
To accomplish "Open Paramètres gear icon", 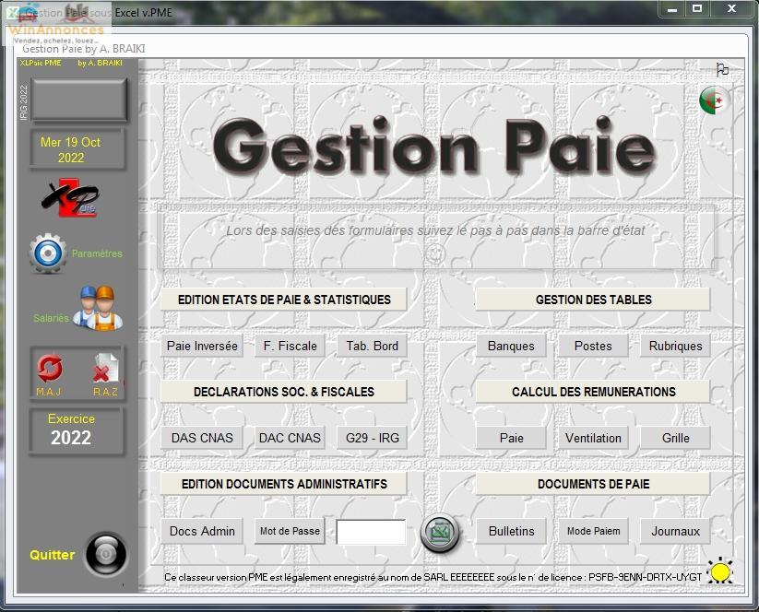I will pyautogui.click(x=48, y=253).
